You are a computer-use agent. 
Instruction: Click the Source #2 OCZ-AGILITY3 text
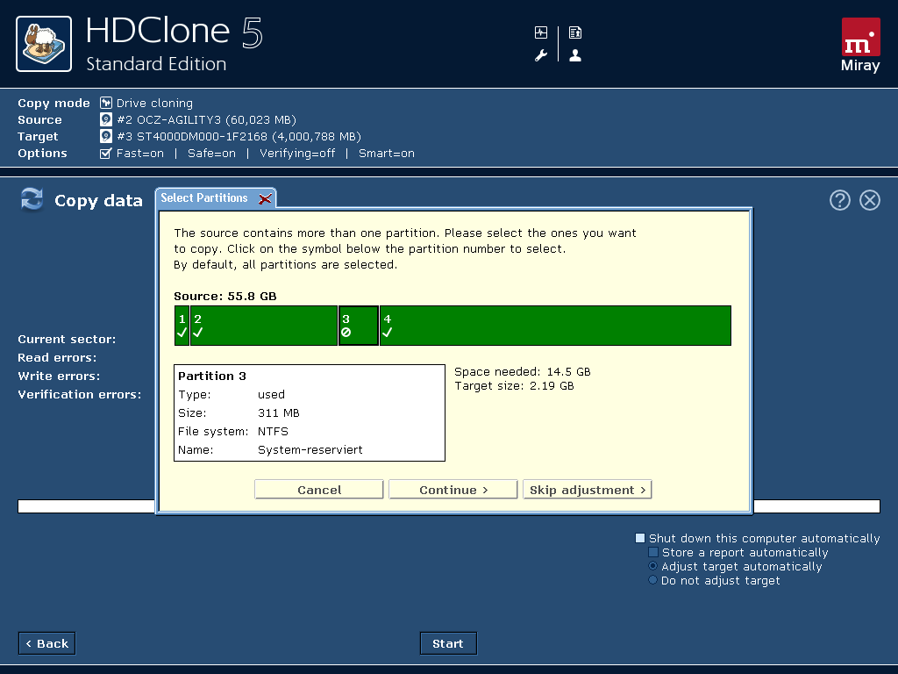pos(206,119)
